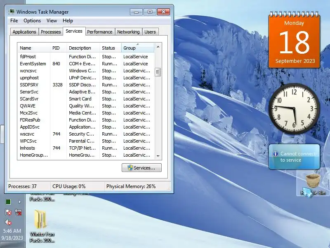The width and height of the screenshot is (330, 248).
Task: Select the SSDPSRV service row
Action: 86,85
